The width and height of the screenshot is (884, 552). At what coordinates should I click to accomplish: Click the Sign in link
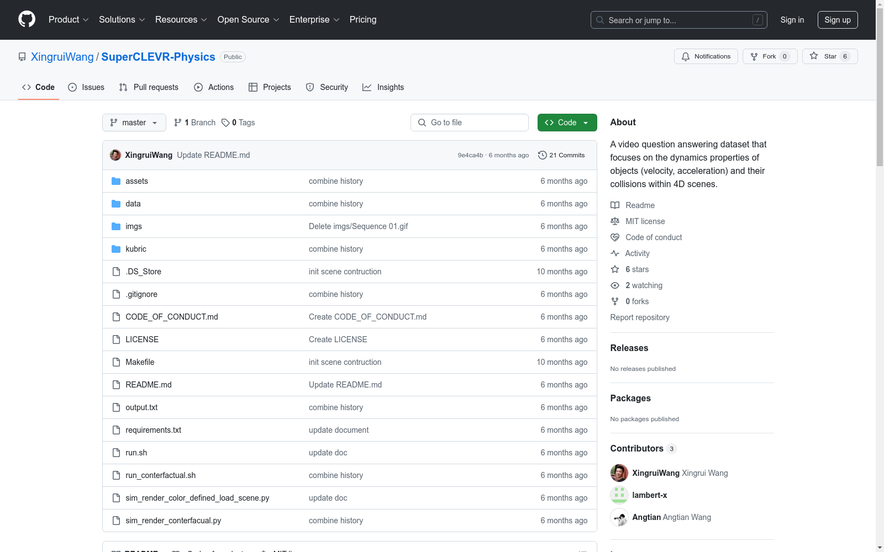(792, 20)
